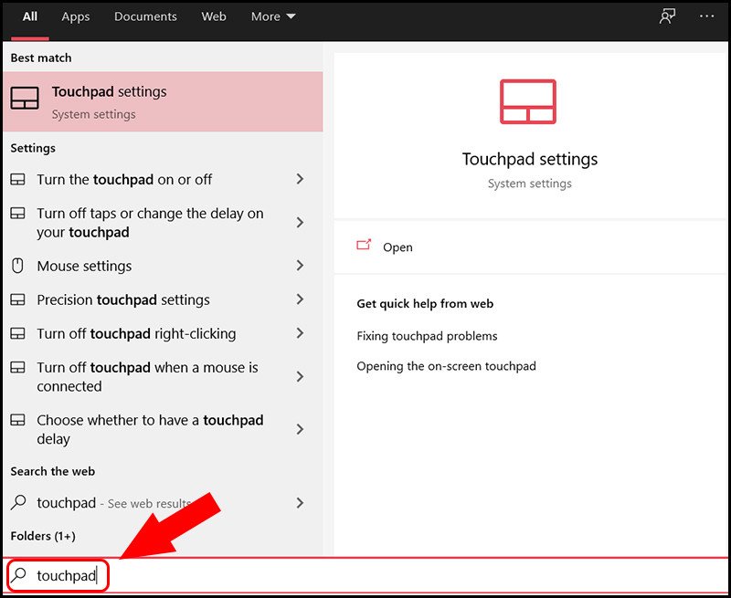Select the Web tab
Screen dimensions: 731x598
[214, 16]
